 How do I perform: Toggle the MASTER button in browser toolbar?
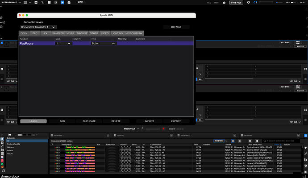coord(219,141)
